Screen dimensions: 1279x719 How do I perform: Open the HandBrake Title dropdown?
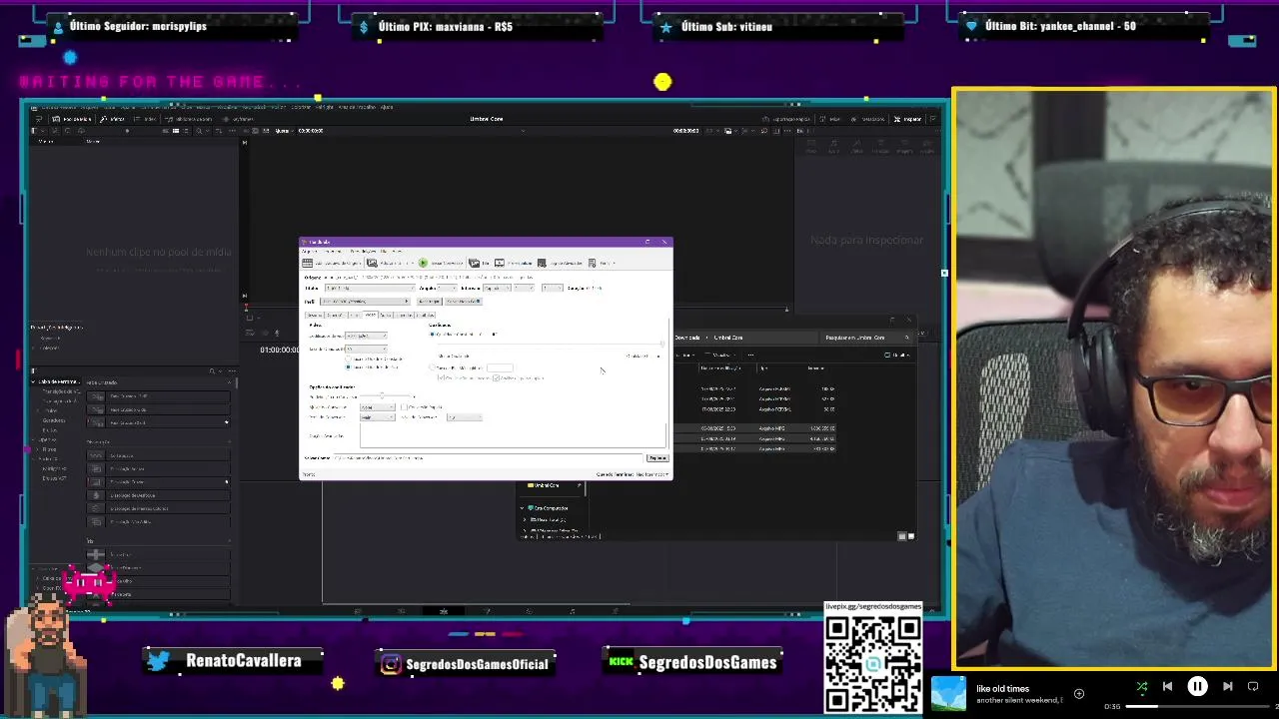pyautogui.click(x=370, y=288)
